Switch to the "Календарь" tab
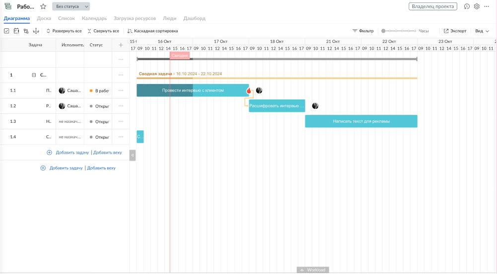Viewport: 497px width, 274px height. pyautogui.click(x=94, y=18)
